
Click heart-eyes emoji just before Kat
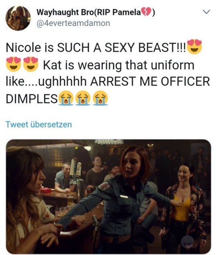(x=31, y=64)
